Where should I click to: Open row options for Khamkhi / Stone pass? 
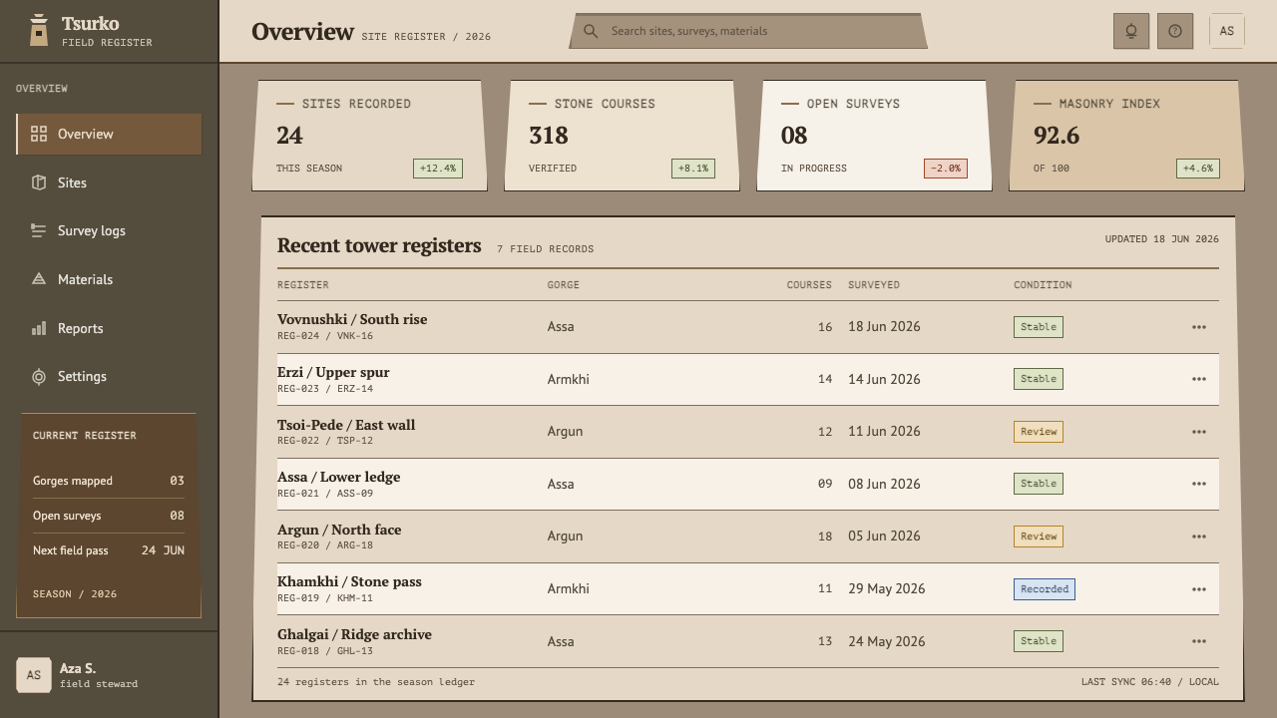[x=1199, y=589]
